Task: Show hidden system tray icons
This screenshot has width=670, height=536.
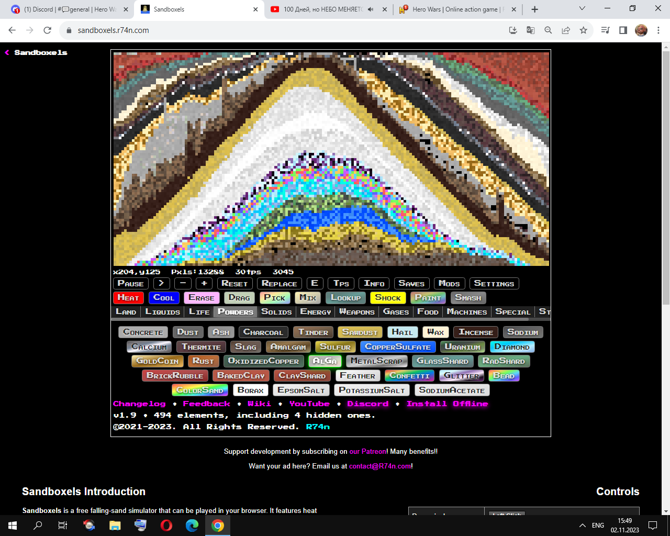Action: pos(582,526)
